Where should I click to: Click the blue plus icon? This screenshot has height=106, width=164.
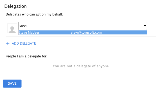(8, 43)
